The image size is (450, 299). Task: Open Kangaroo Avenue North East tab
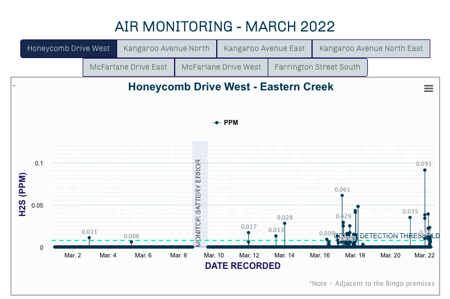point(371,49)
